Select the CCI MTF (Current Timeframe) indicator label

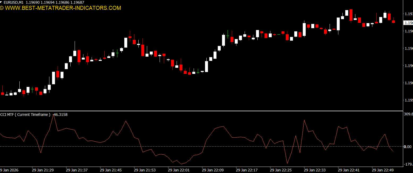(25, 115)
